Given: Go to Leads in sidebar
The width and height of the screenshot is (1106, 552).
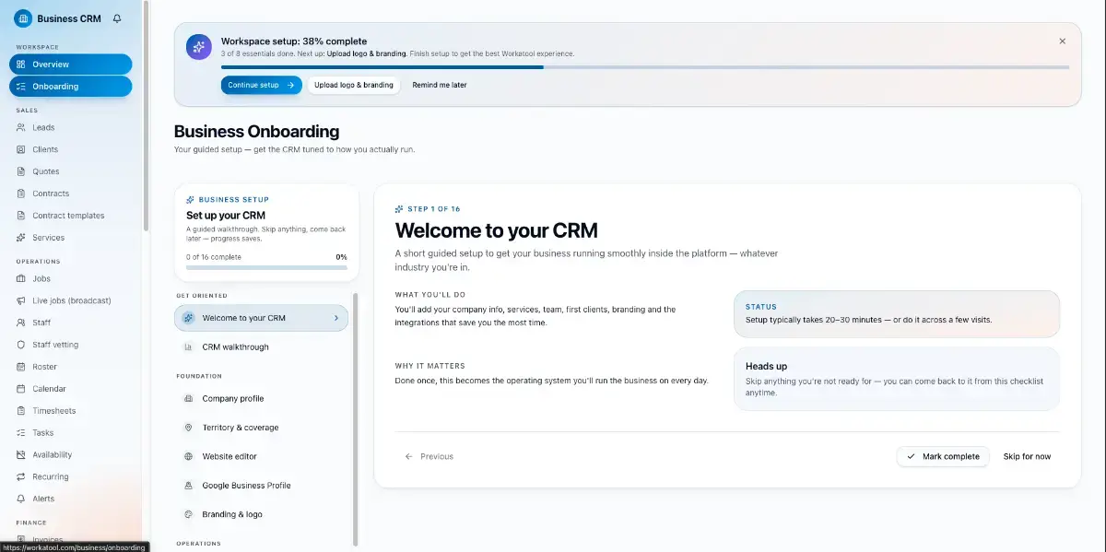Looking at the screenshot, I should (x=71, y=127).
